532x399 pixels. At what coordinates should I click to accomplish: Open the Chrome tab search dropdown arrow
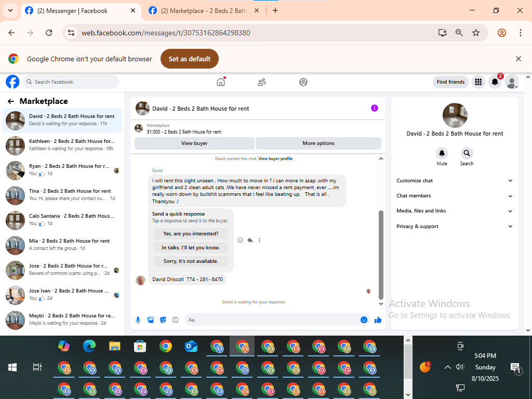tap(10, 10)
